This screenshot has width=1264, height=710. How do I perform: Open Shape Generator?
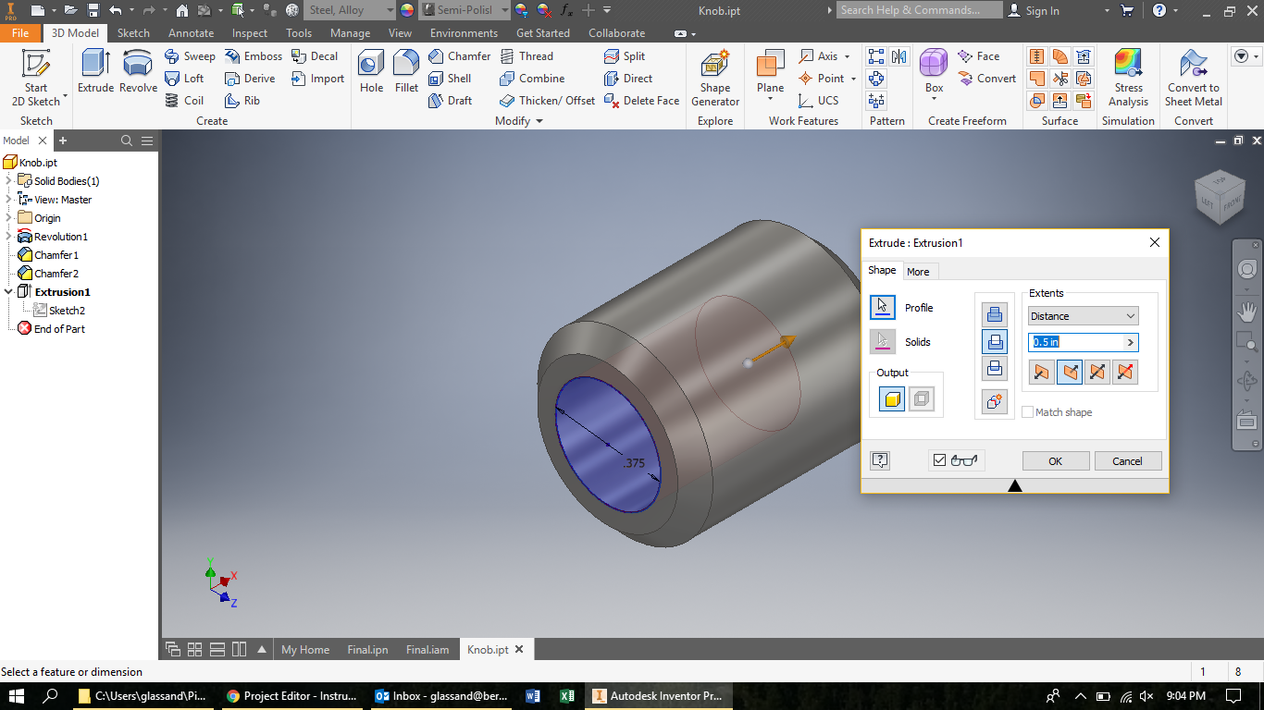[714, 79]
